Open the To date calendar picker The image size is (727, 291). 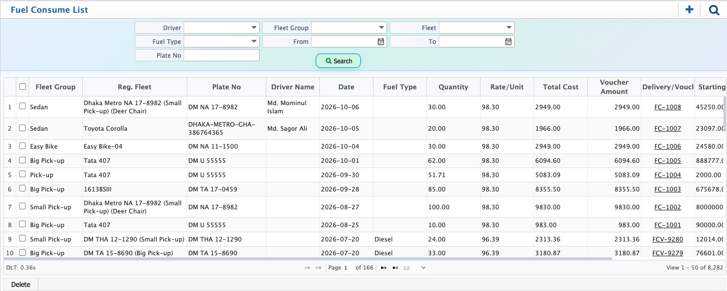[x=508, y=42]
